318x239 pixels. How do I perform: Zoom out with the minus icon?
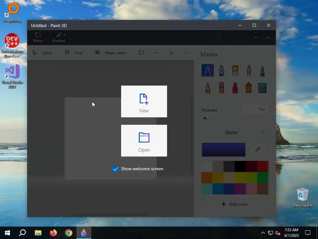point(157,53)
